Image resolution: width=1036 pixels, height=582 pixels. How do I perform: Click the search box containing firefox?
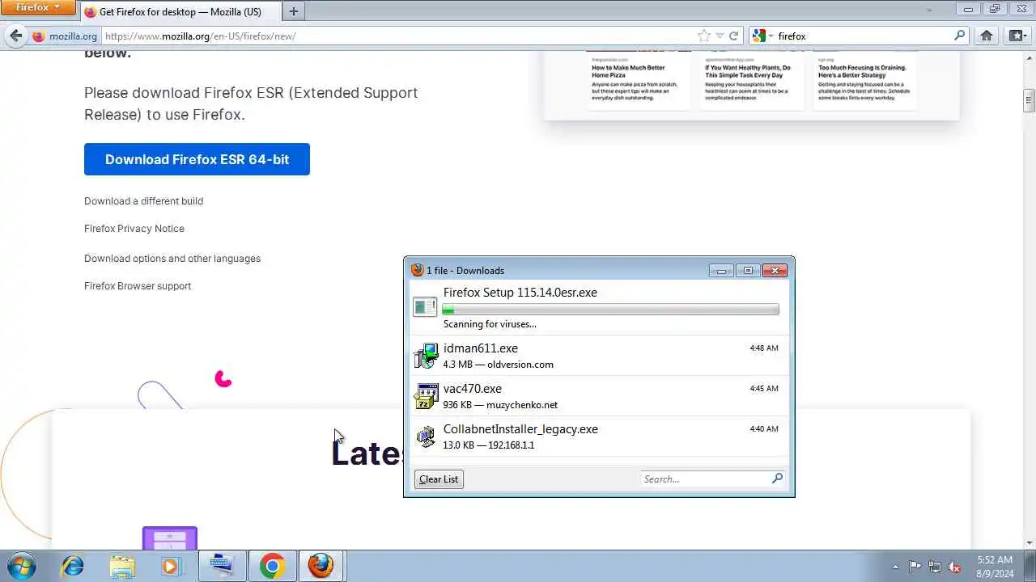tap(864, 36)
